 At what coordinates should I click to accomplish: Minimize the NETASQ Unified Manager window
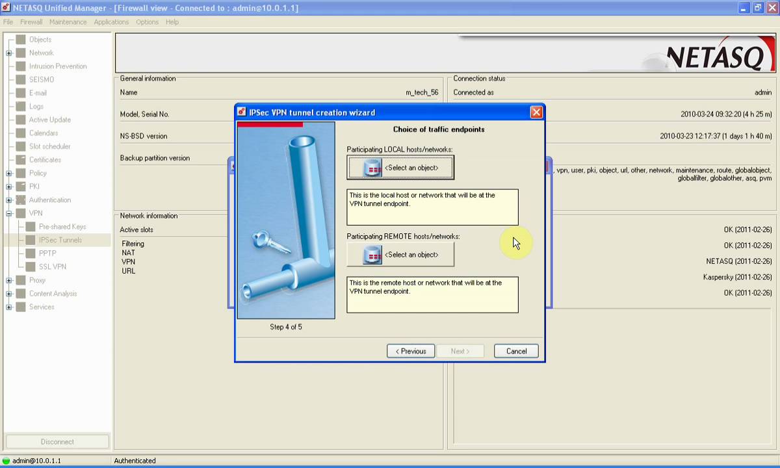tap(744, 8)
